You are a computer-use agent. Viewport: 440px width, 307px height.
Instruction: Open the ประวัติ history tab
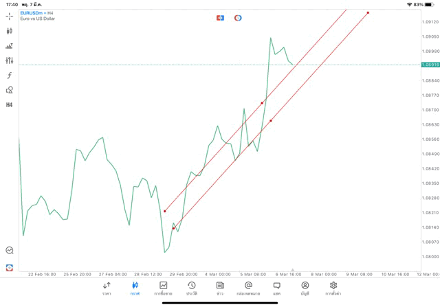click(x=192, y=288)
